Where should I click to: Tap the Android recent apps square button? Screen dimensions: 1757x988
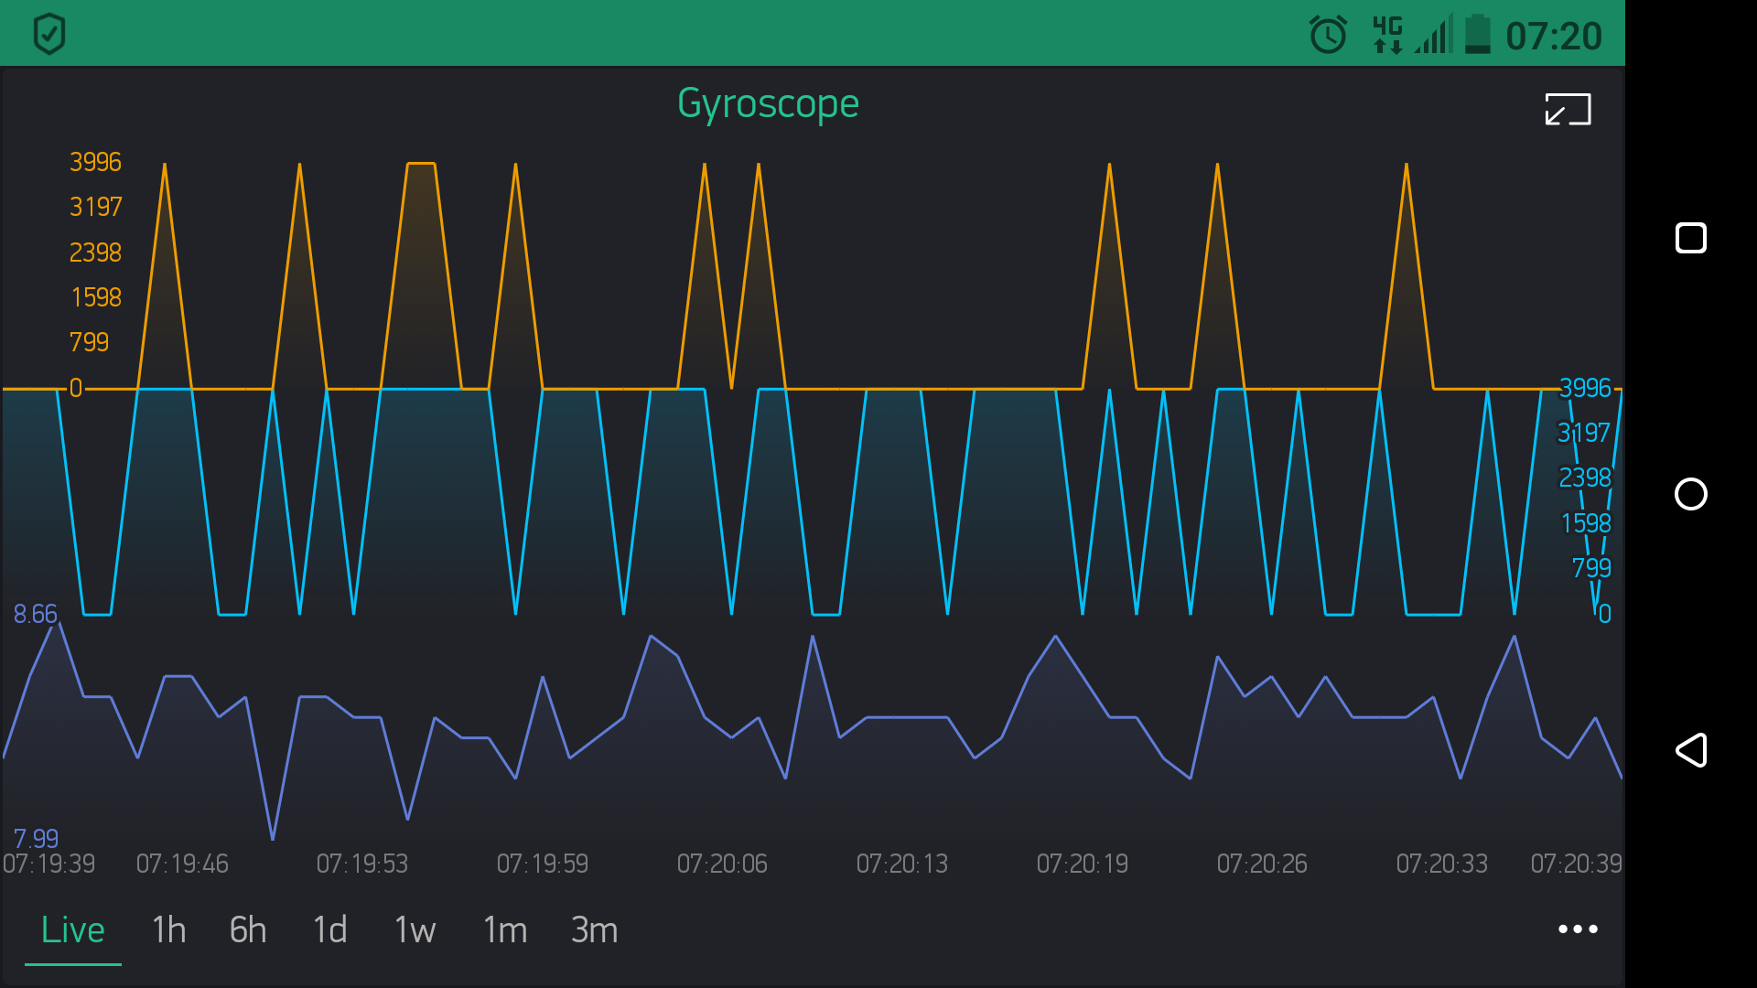[1691, 238]
